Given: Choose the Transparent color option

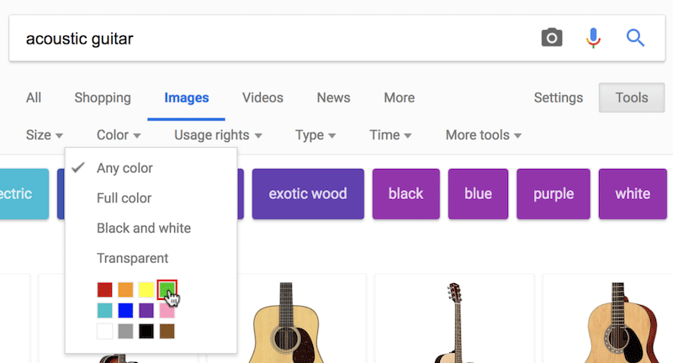Looking at the screenshot, I should click(x=132, y=259).
